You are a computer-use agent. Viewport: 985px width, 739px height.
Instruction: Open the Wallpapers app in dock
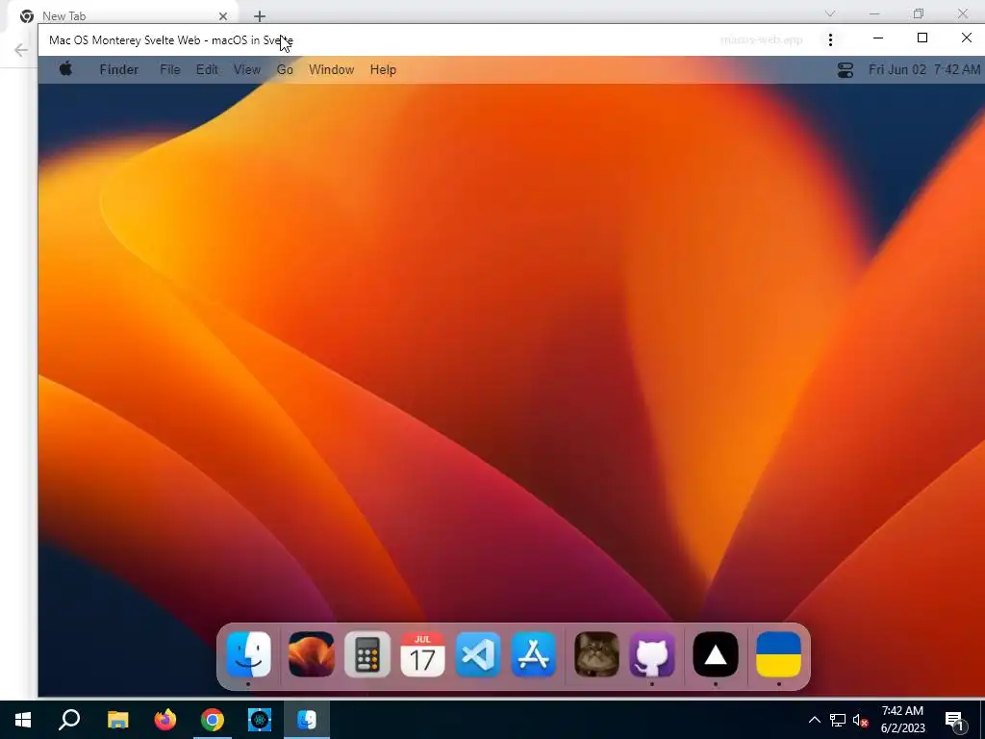pos(311,654)
